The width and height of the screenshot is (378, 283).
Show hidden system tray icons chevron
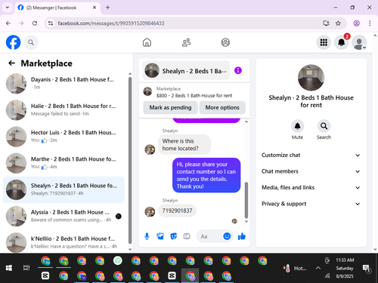318,268
